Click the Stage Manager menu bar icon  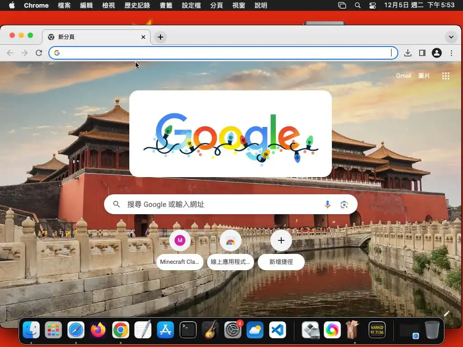pos(342,5)
